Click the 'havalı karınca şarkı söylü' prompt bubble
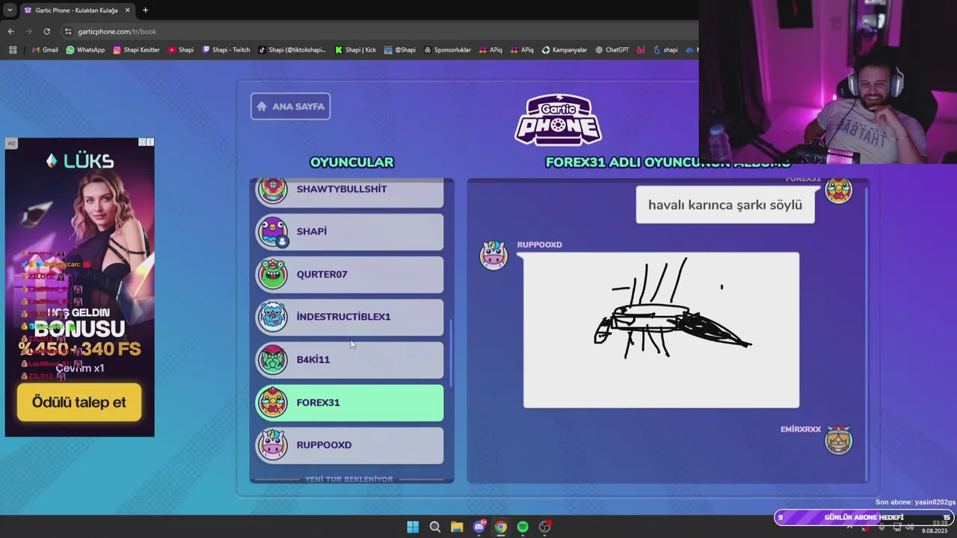This screenshot has height=538, width=957. (725, 204)
